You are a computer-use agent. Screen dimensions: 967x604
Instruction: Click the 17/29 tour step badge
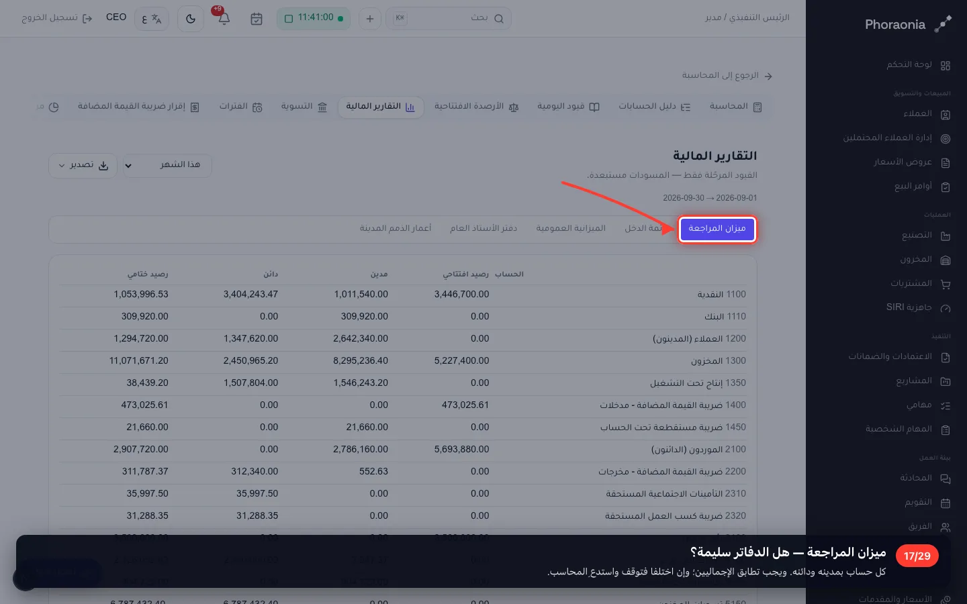pyautogui.click(x=917, y=556)
